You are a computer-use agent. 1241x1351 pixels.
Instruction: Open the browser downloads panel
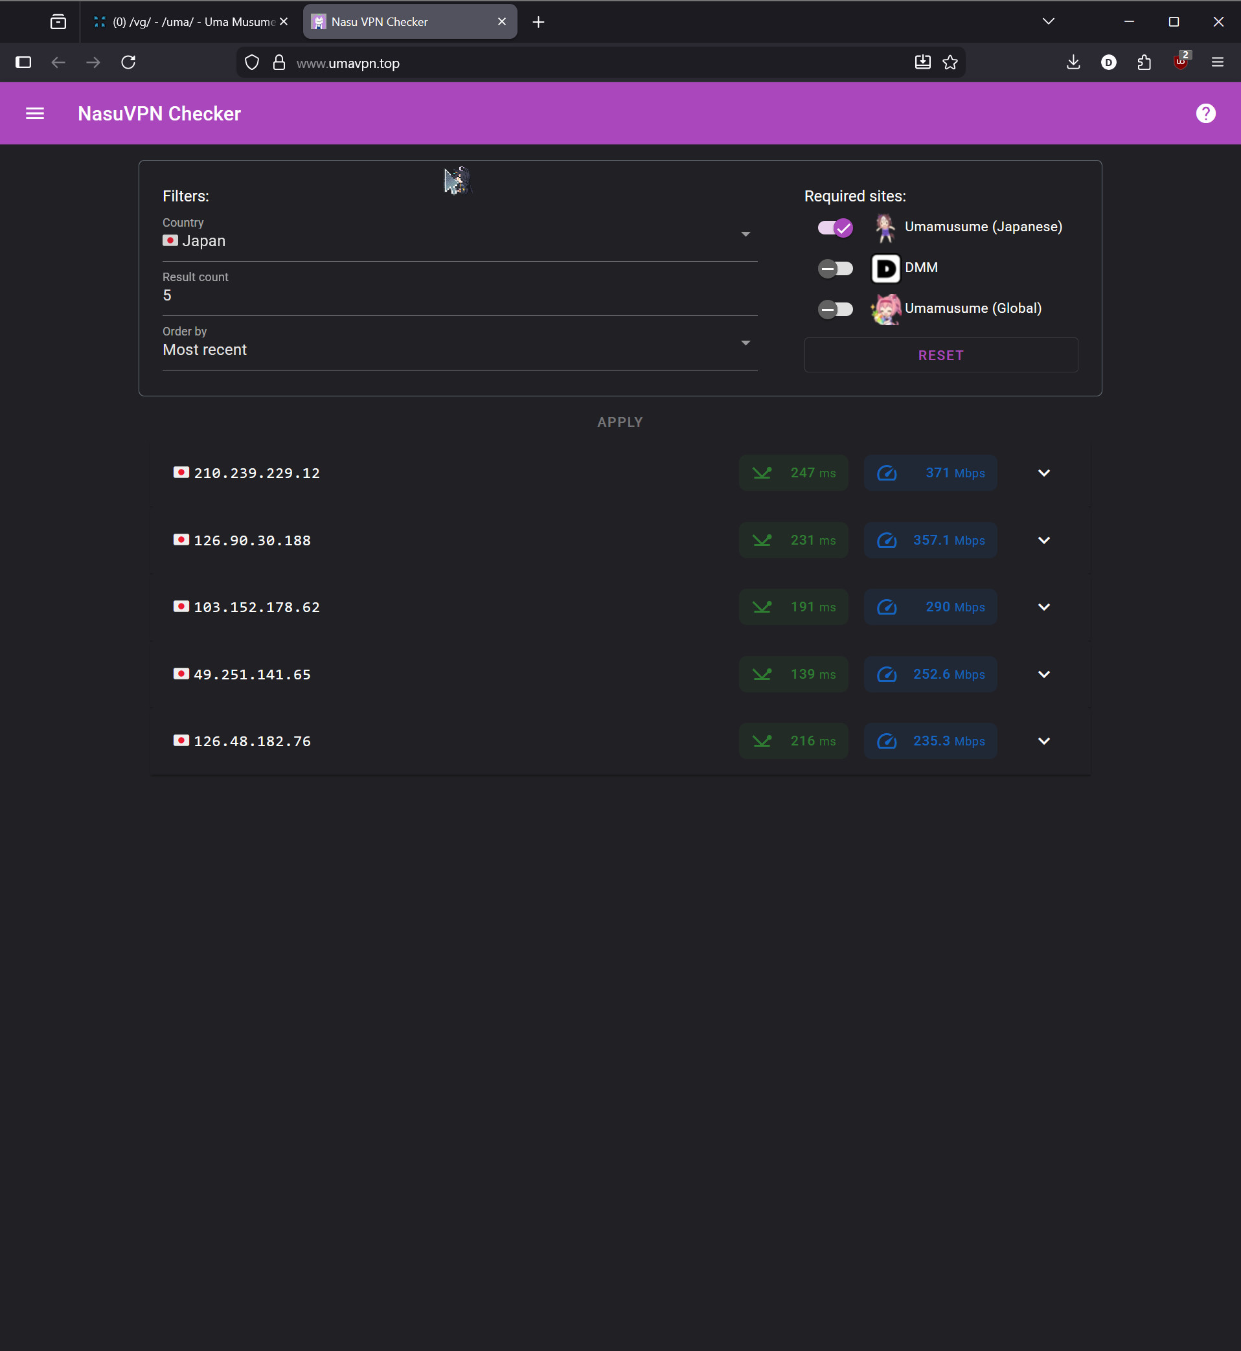pos(1073,62)
